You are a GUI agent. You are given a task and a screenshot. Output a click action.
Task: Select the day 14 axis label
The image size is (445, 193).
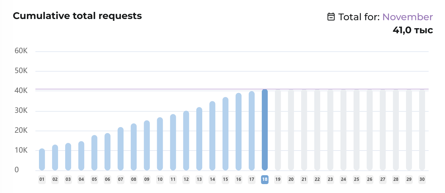(212, 179)
